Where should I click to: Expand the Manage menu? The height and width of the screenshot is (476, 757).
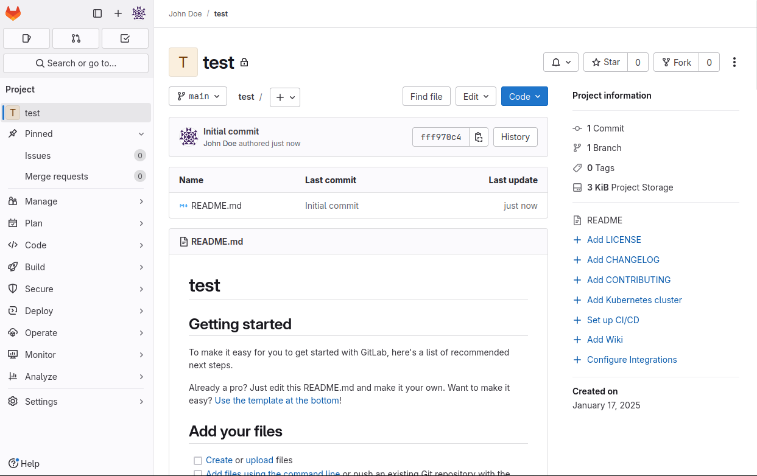(x=76, y=201)
